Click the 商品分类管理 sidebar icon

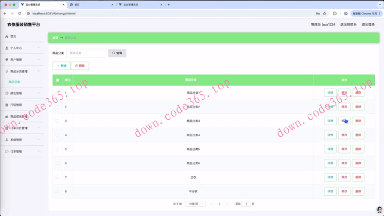coord(7,71)
